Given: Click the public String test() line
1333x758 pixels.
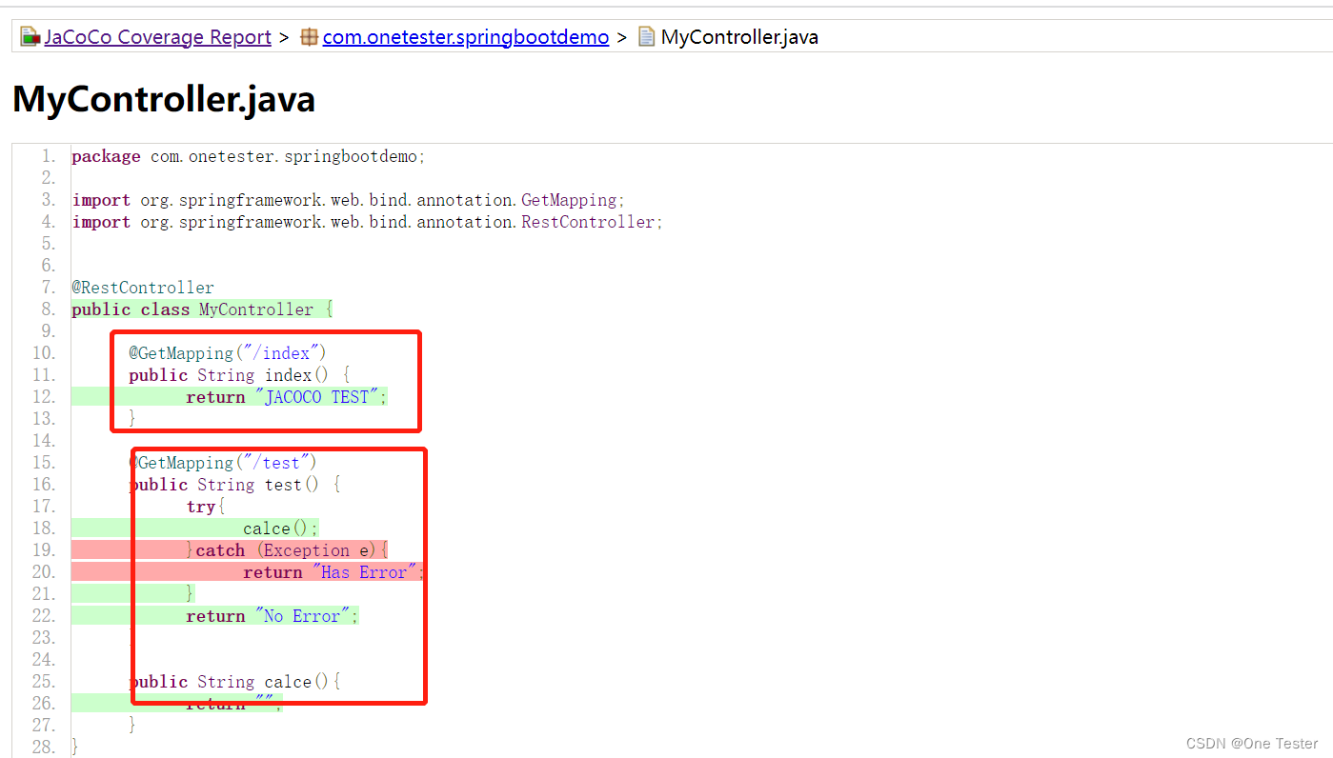Looking at the screenshot, I should tap(235, 485).
